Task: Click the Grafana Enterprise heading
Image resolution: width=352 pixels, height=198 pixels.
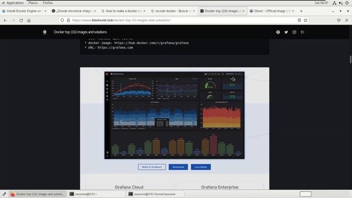Action: click(x=219, y=187)
